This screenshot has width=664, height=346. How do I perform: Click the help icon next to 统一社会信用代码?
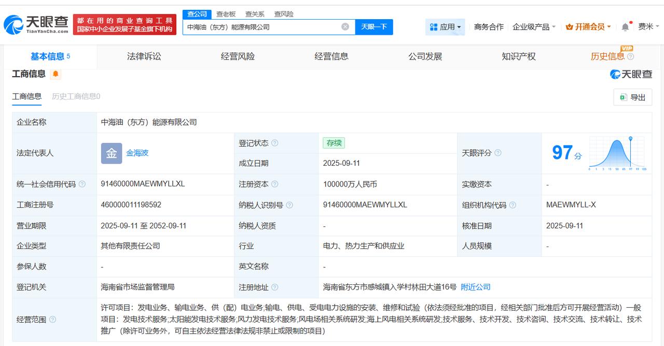(x=82, y=184)
